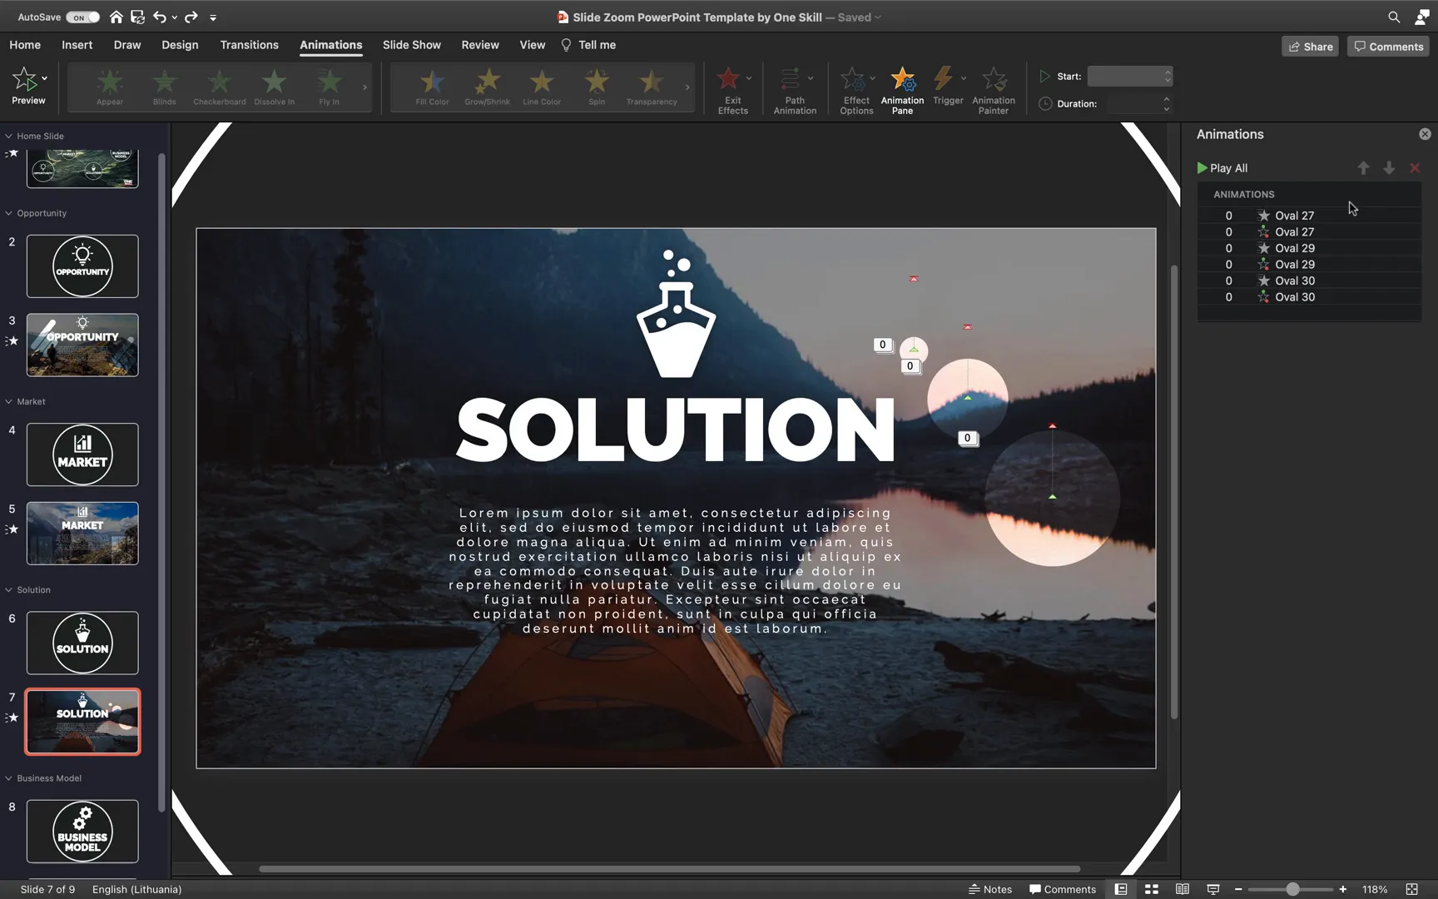Open the Exit Effects menu
This screenshot has height=899, width=1438.
point(733,90)
